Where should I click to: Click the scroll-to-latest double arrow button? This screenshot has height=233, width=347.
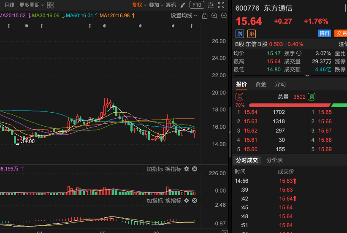[x=225, y=231]
